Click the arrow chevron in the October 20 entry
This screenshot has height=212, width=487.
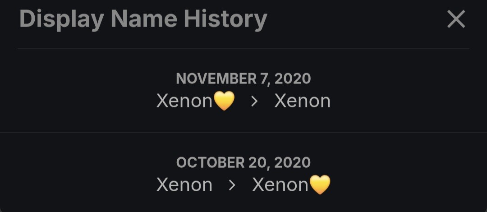click(232, 185)
